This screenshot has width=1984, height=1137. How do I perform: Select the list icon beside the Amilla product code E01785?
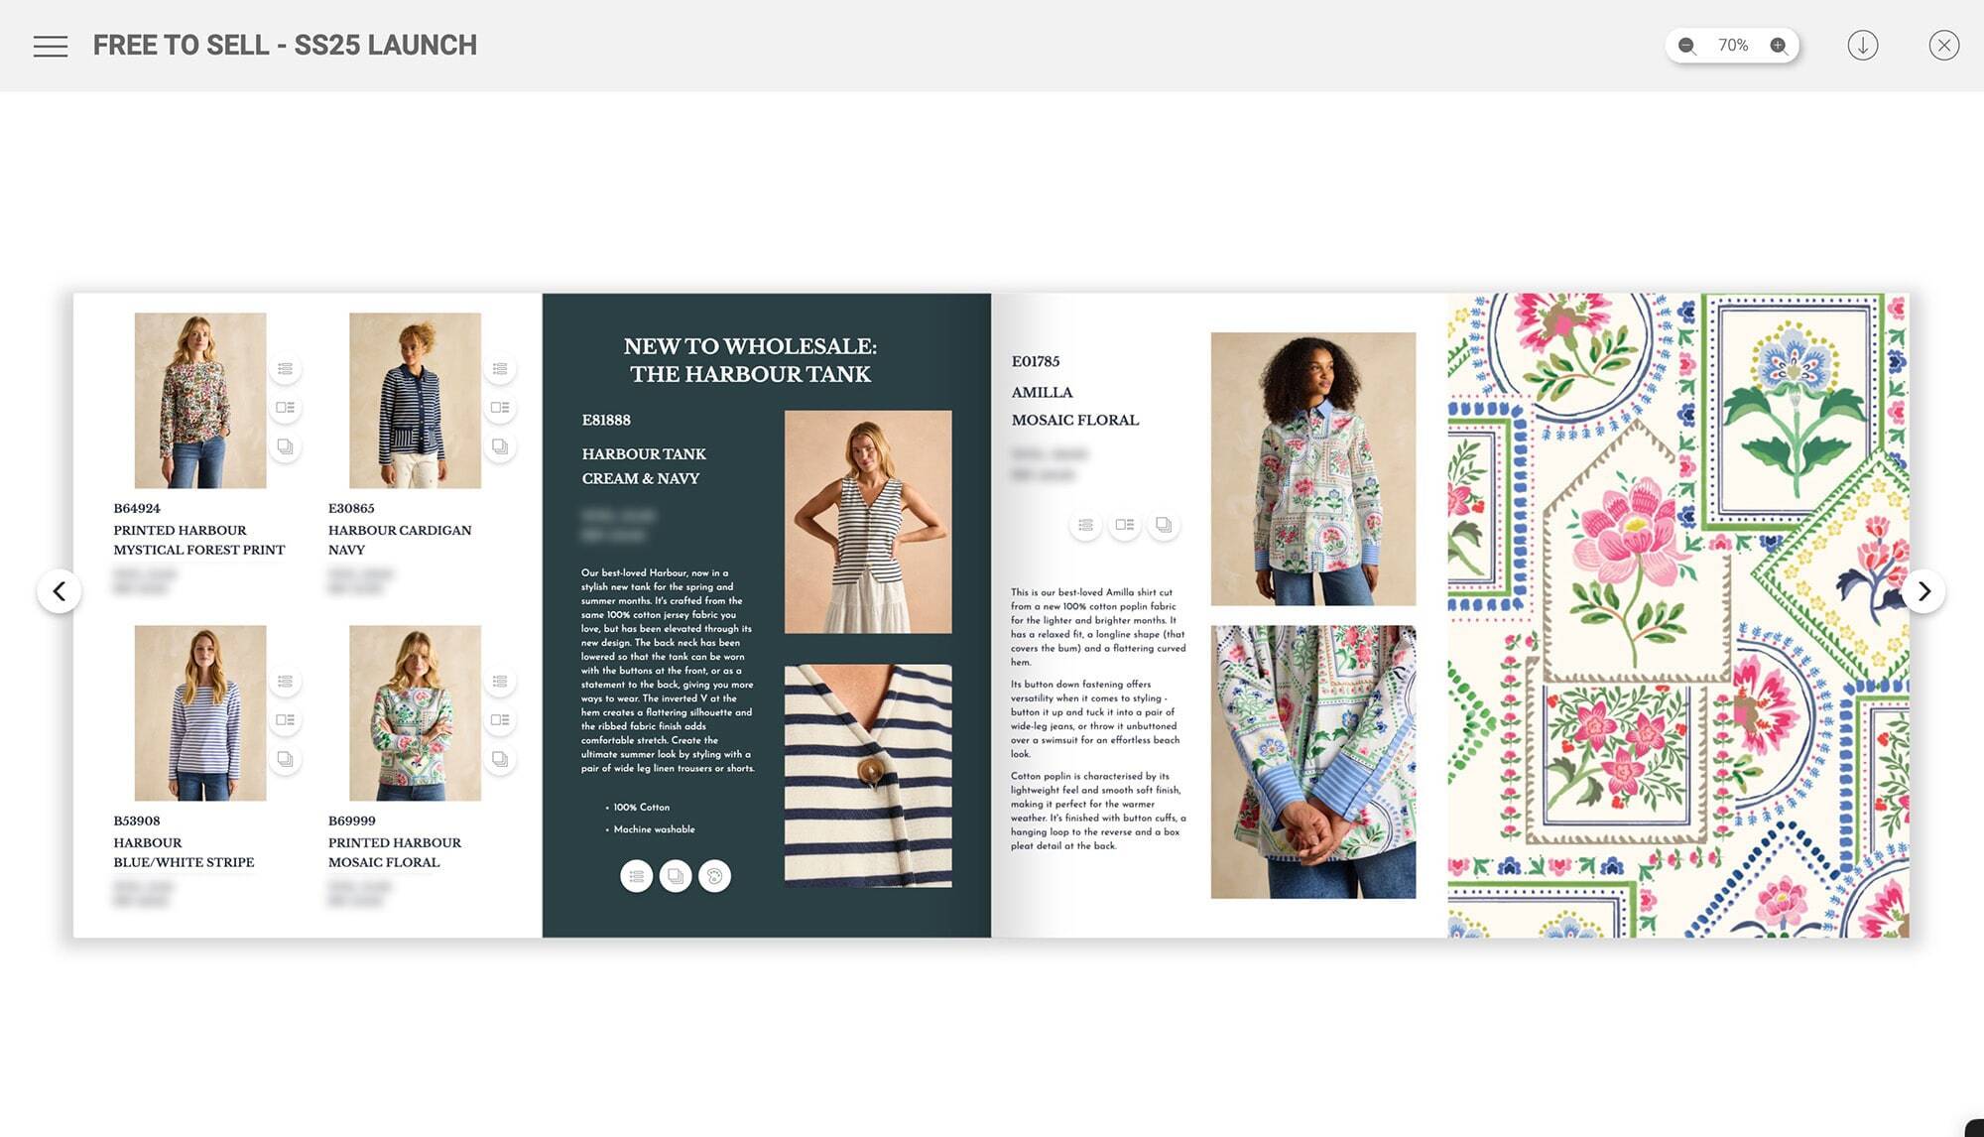(x=1086, y=524)
